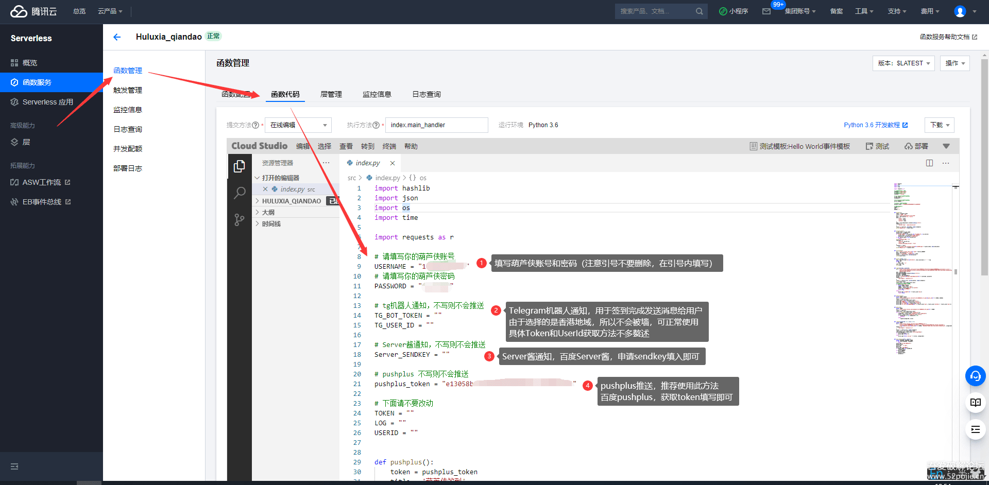The image size is (989, 485).
Task: Go to 概览 overview in Serverless sidebar
Action: coord(52,63)
